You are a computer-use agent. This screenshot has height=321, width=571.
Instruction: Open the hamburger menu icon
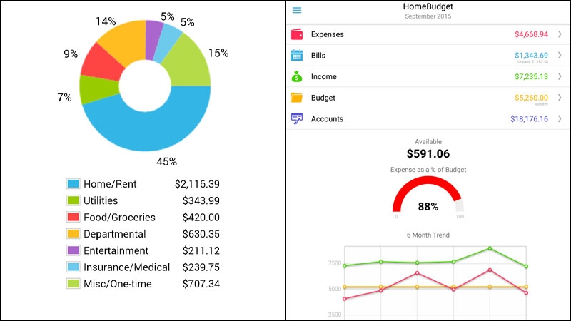297,10
